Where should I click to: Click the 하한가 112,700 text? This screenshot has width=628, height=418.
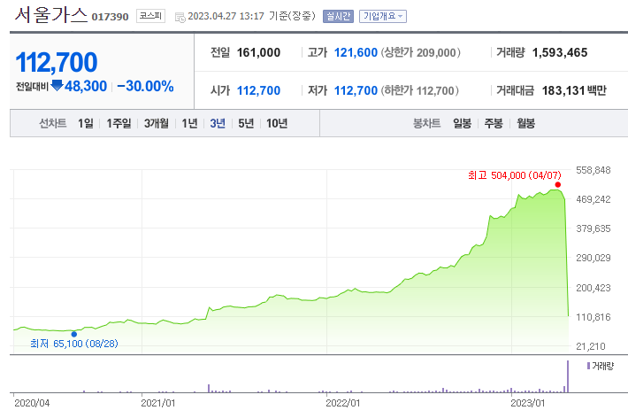419,90
